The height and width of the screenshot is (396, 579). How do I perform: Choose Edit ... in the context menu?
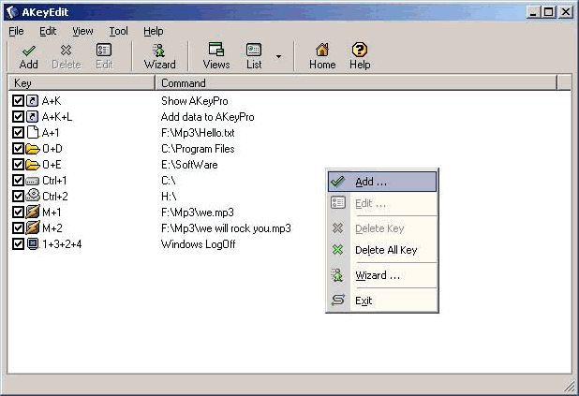(x=382, y=203)
